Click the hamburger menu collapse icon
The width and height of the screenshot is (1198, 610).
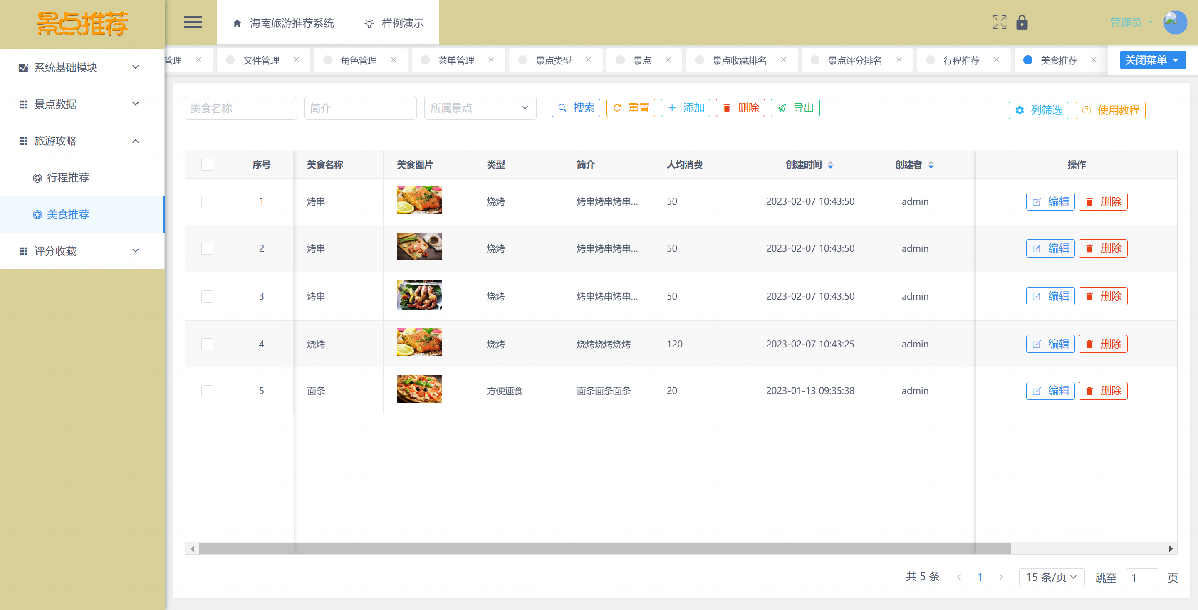pyautogui.click(x=193, y=22)
